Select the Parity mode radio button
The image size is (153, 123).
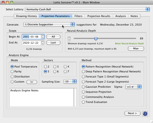[x=12, y=72]
